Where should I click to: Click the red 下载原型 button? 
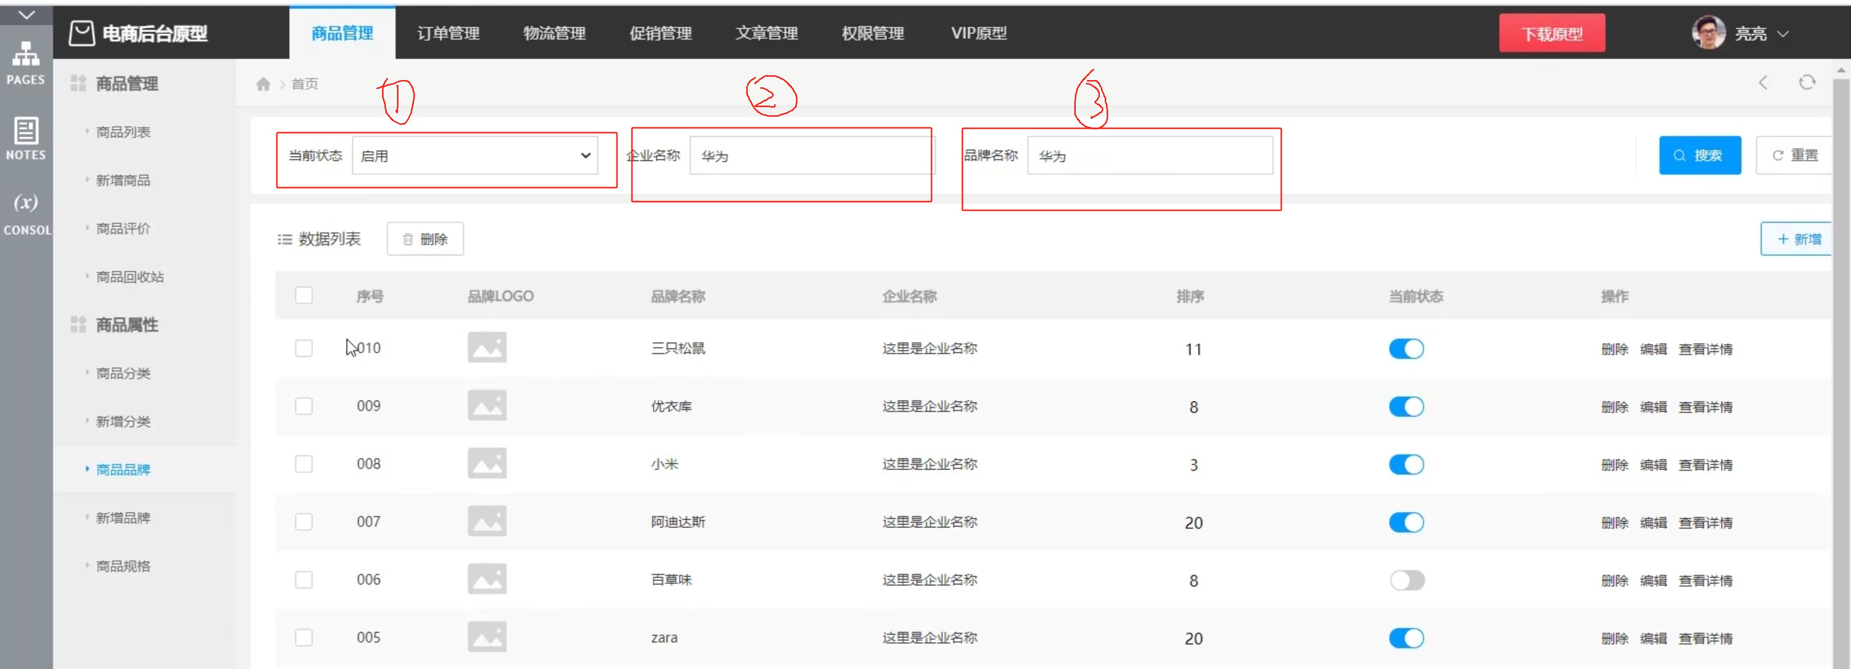coord(1552,33)
